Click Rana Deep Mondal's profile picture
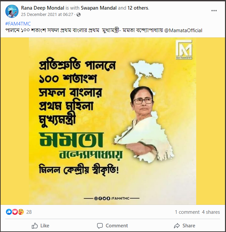The image size is (226, 232). click(12, 11)
